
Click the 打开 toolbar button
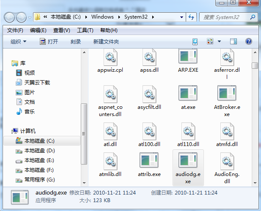coord(49,41)
